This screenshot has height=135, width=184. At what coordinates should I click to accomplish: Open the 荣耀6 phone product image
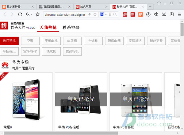pyautogui.click(x=26, y=99)
